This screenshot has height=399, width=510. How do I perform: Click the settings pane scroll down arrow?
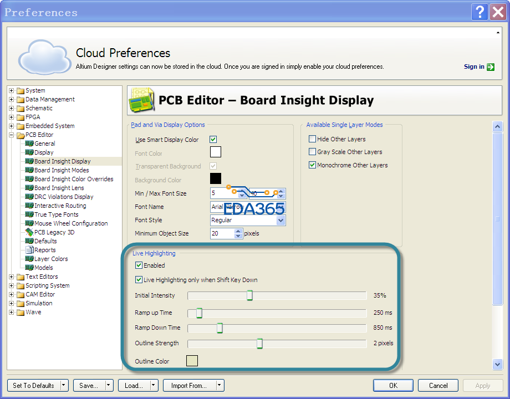[x=497, y=364]
